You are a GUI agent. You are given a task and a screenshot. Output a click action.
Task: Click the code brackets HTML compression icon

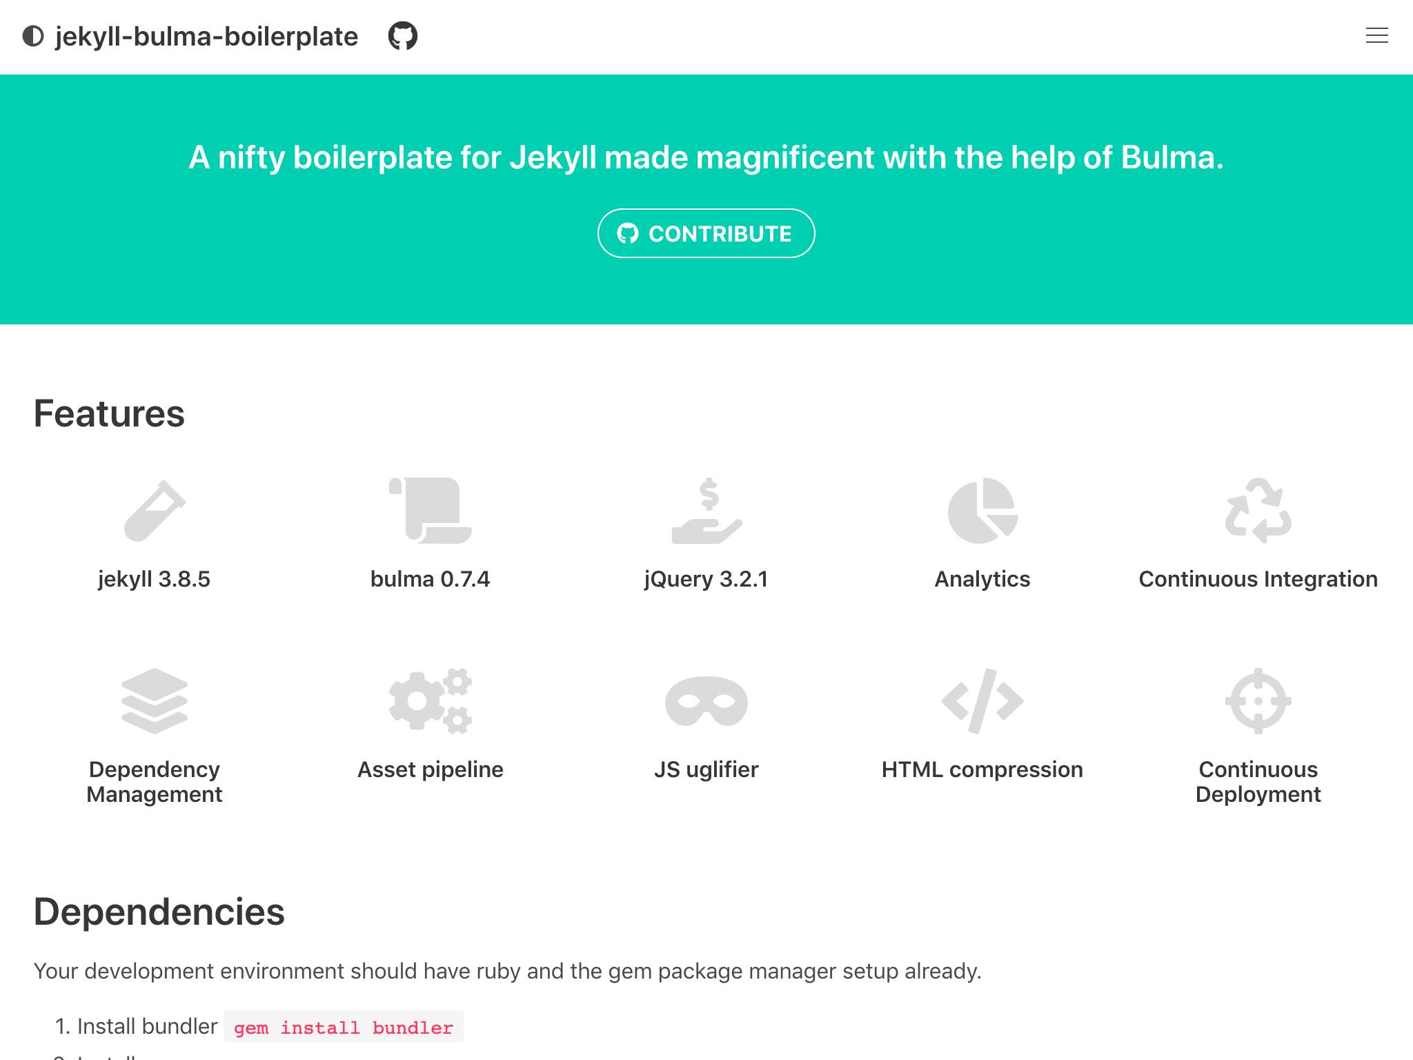[x=982, y=701]
